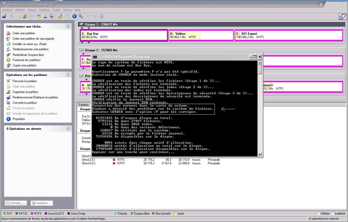This screenshot has height=222, width=348.
Task: Open the Partition menu
Action: 44,10
